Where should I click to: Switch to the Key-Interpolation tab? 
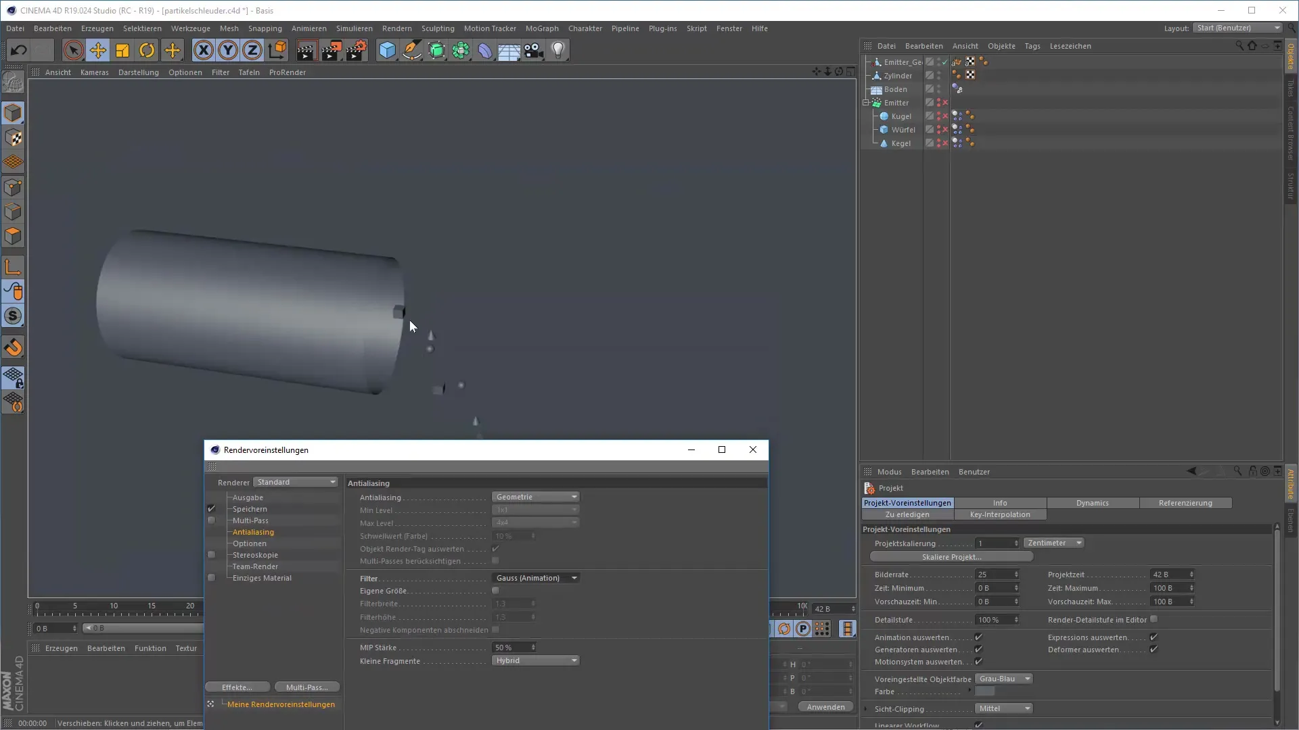(x=999, y=514)
